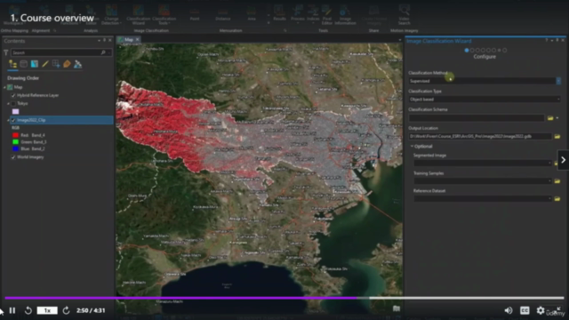Toggle World Imagery layer visibility checkbox
This screenshot has width=569, height=320.
point(13,157)
